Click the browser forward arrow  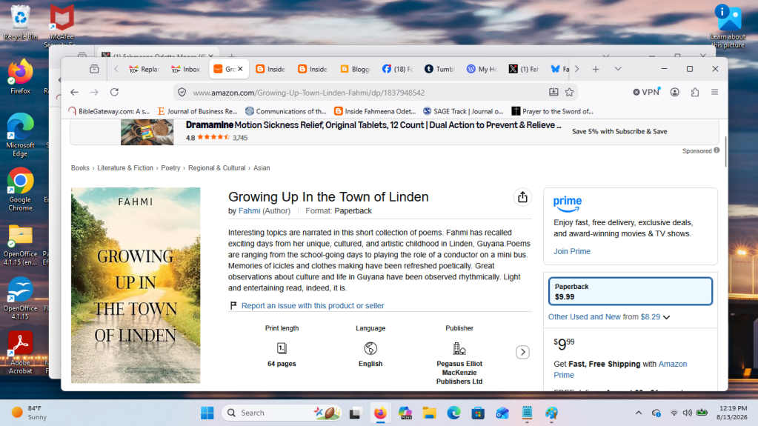[94, 93]
